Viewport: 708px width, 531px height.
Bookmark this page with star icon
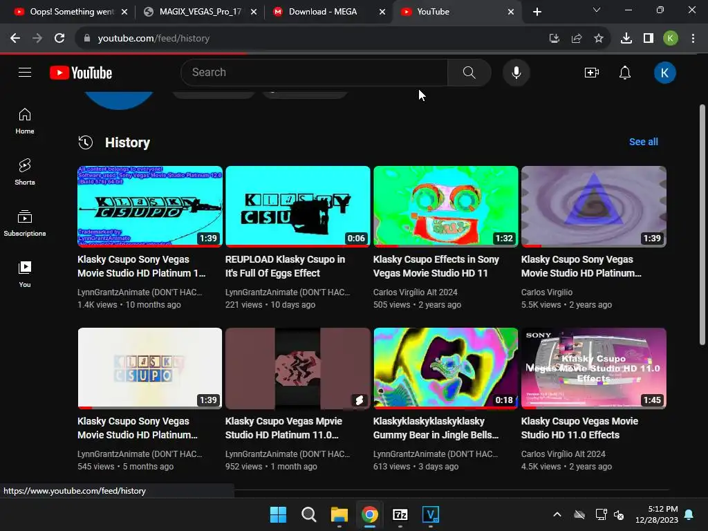599,39
